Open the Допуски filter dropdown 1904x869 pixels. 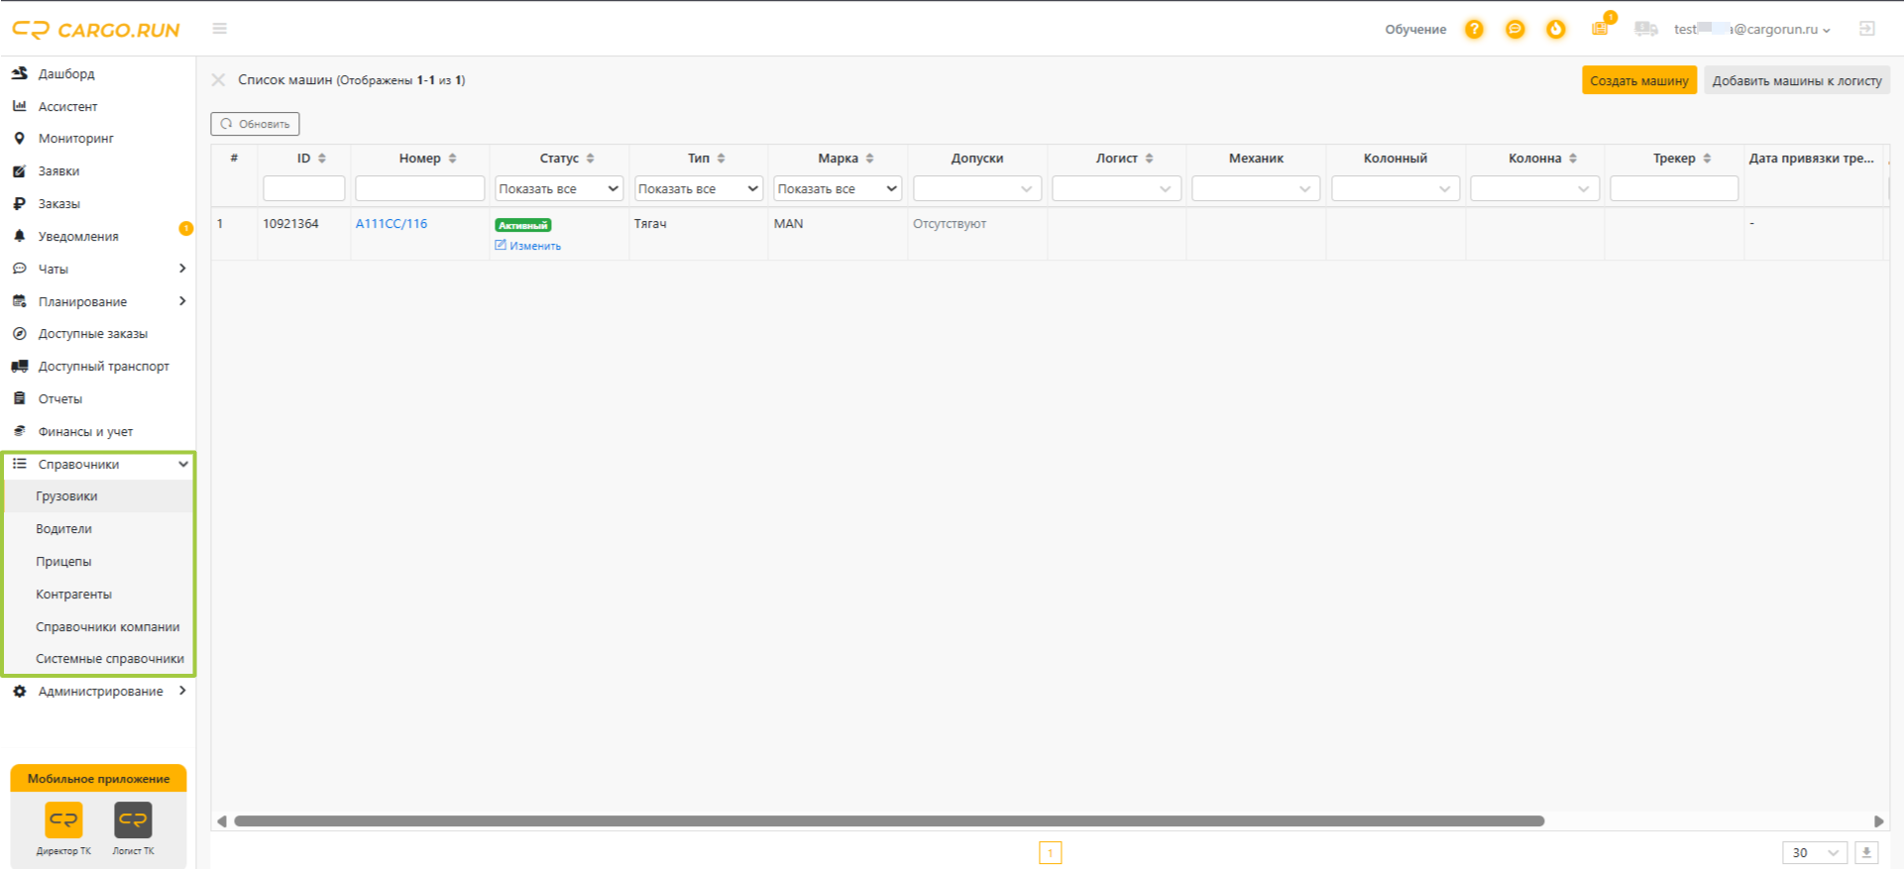click(x=977, y=188)
